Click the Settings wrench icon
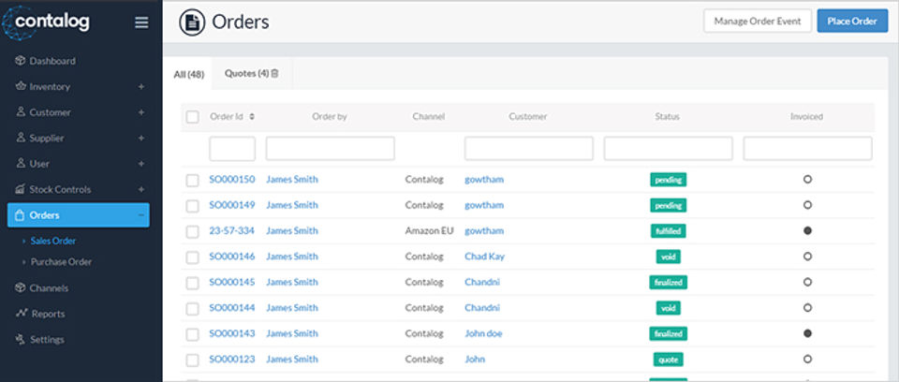 pyautogui.click(x=21, y=339)
